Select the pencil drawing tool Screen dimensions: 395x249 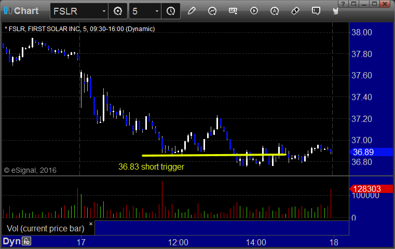[x=192, y=11]
